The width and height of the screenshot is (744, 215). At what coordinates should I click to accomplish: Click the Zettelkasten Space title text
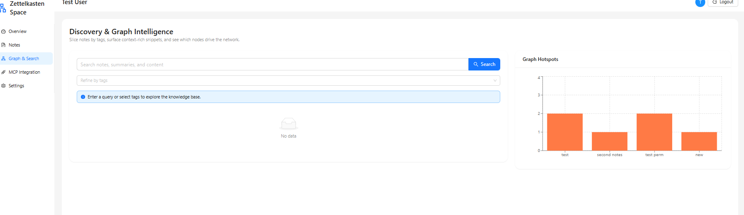click(27, 8)
